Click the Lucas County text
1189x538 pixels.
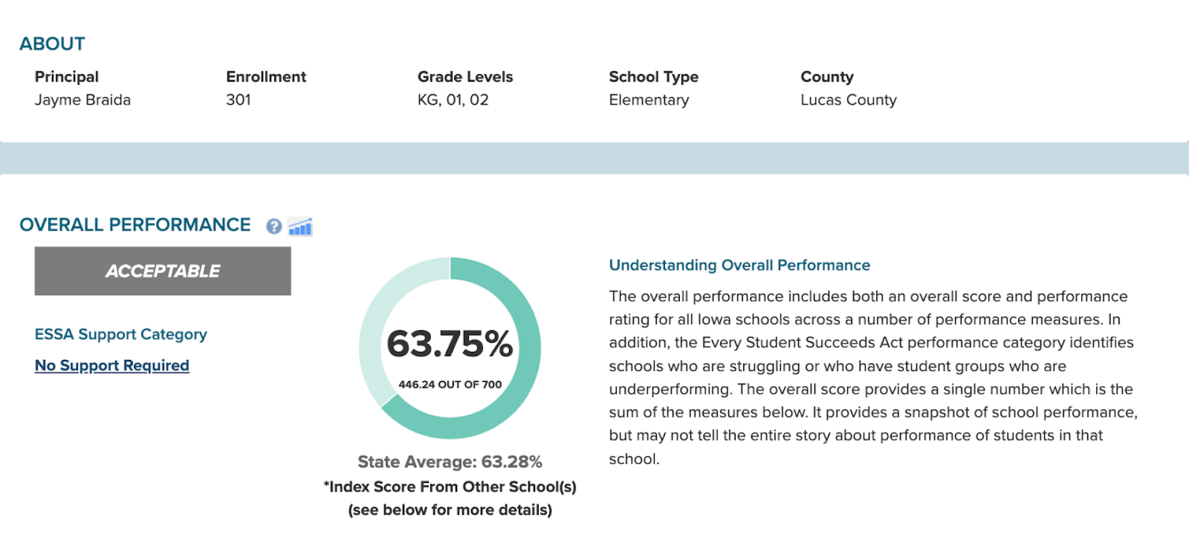(x=848, y=100)
